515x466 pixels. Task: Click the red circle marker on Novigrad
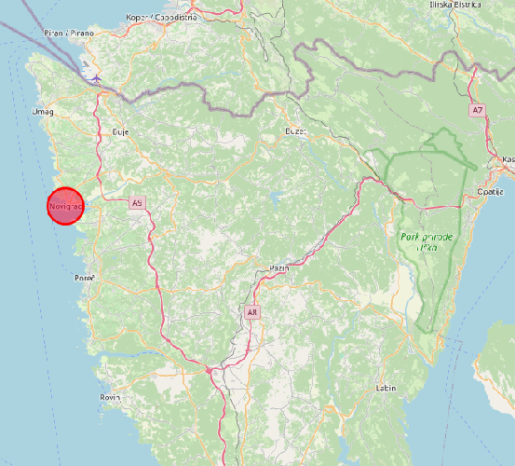66,206
